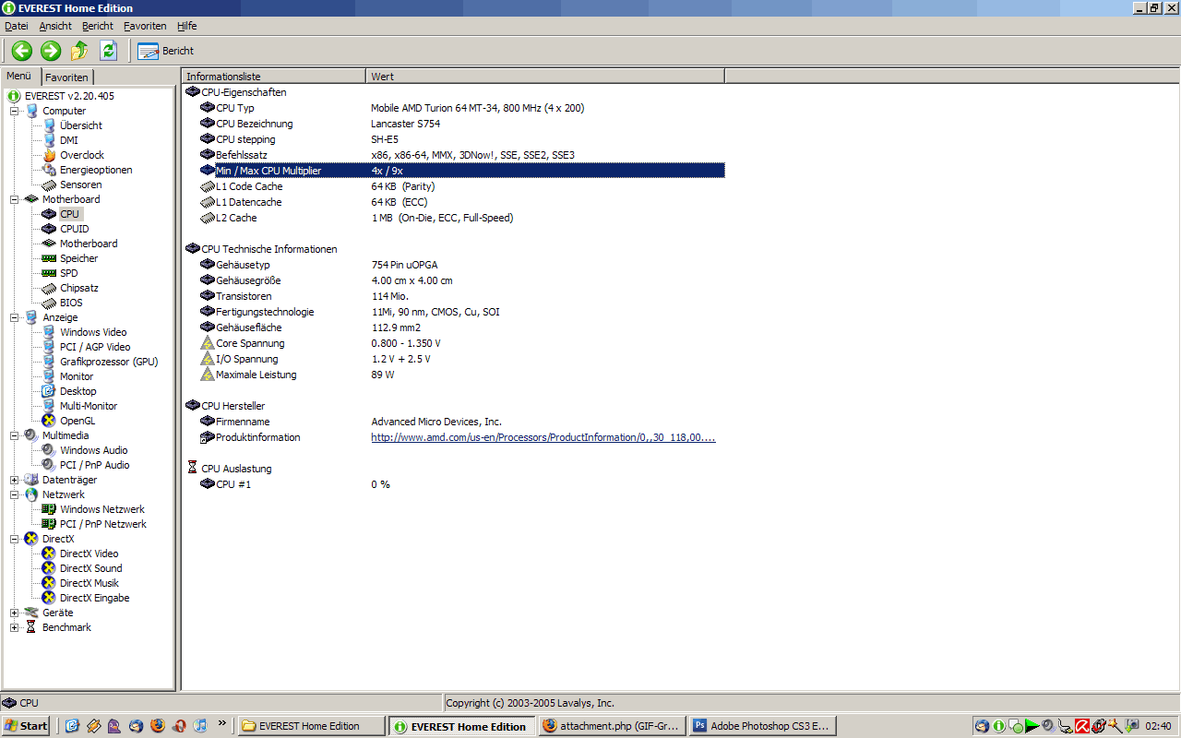Click the Wert column header

click(544, 76)
